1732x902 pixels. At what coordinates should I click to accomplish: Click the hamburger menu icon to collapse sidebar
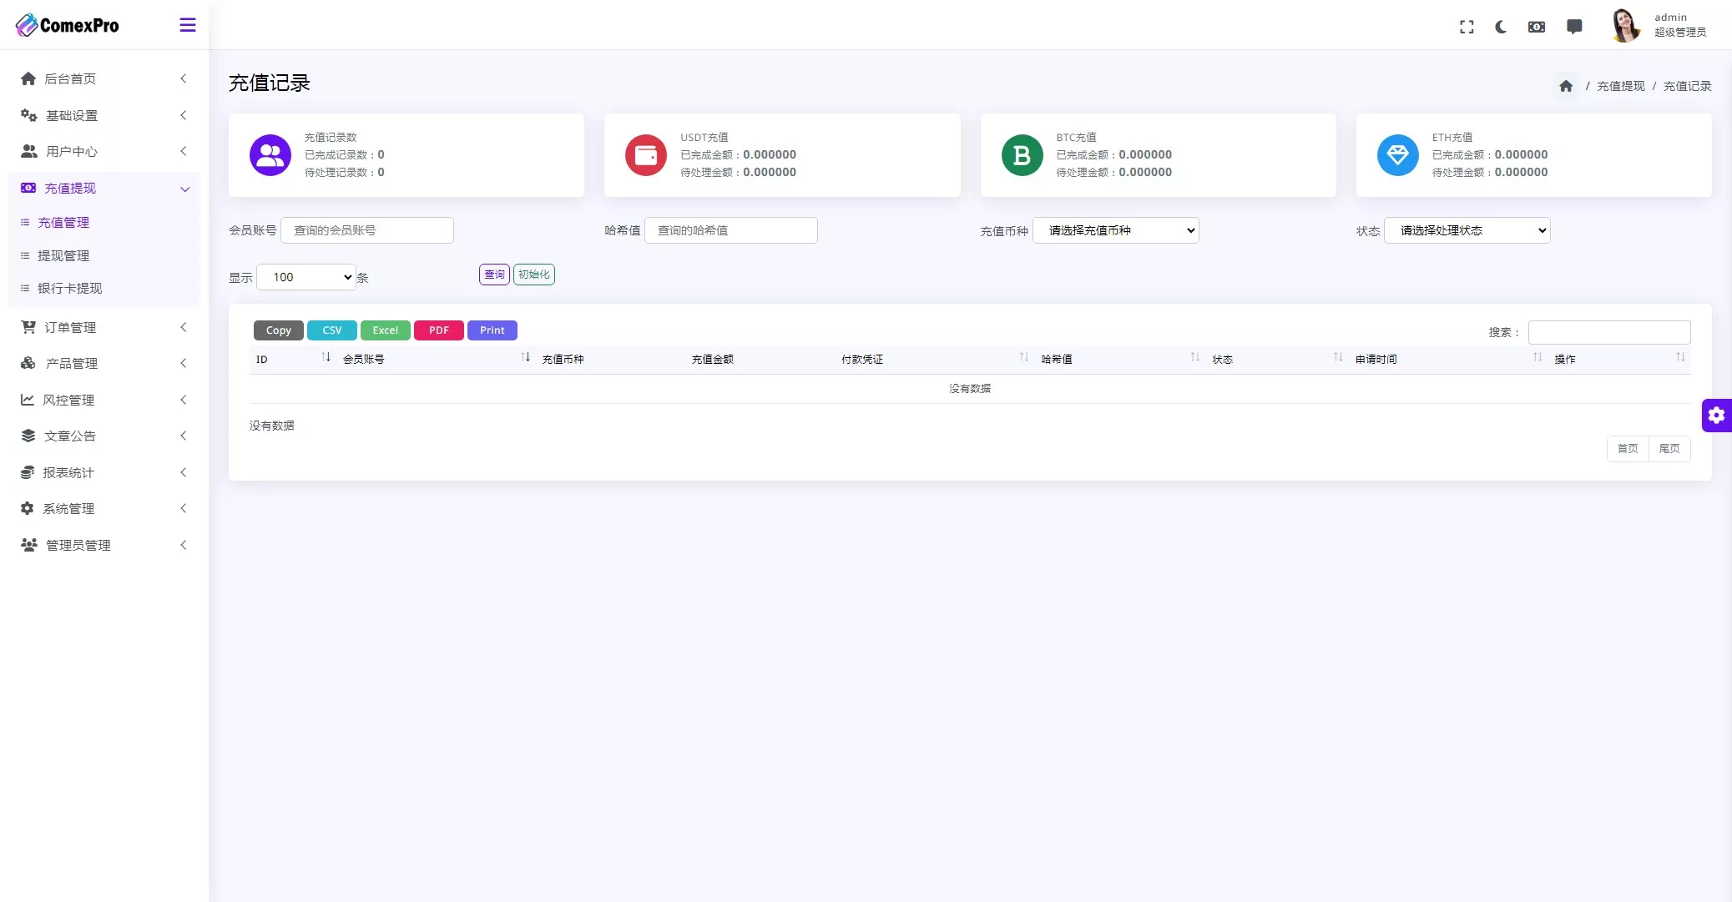(188, 25)
